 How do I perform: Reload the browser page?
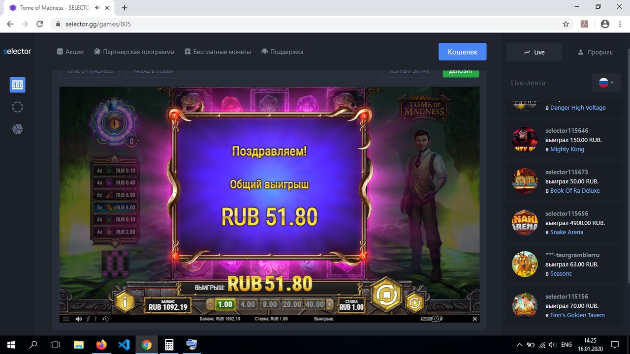click(x=40, y=24)
